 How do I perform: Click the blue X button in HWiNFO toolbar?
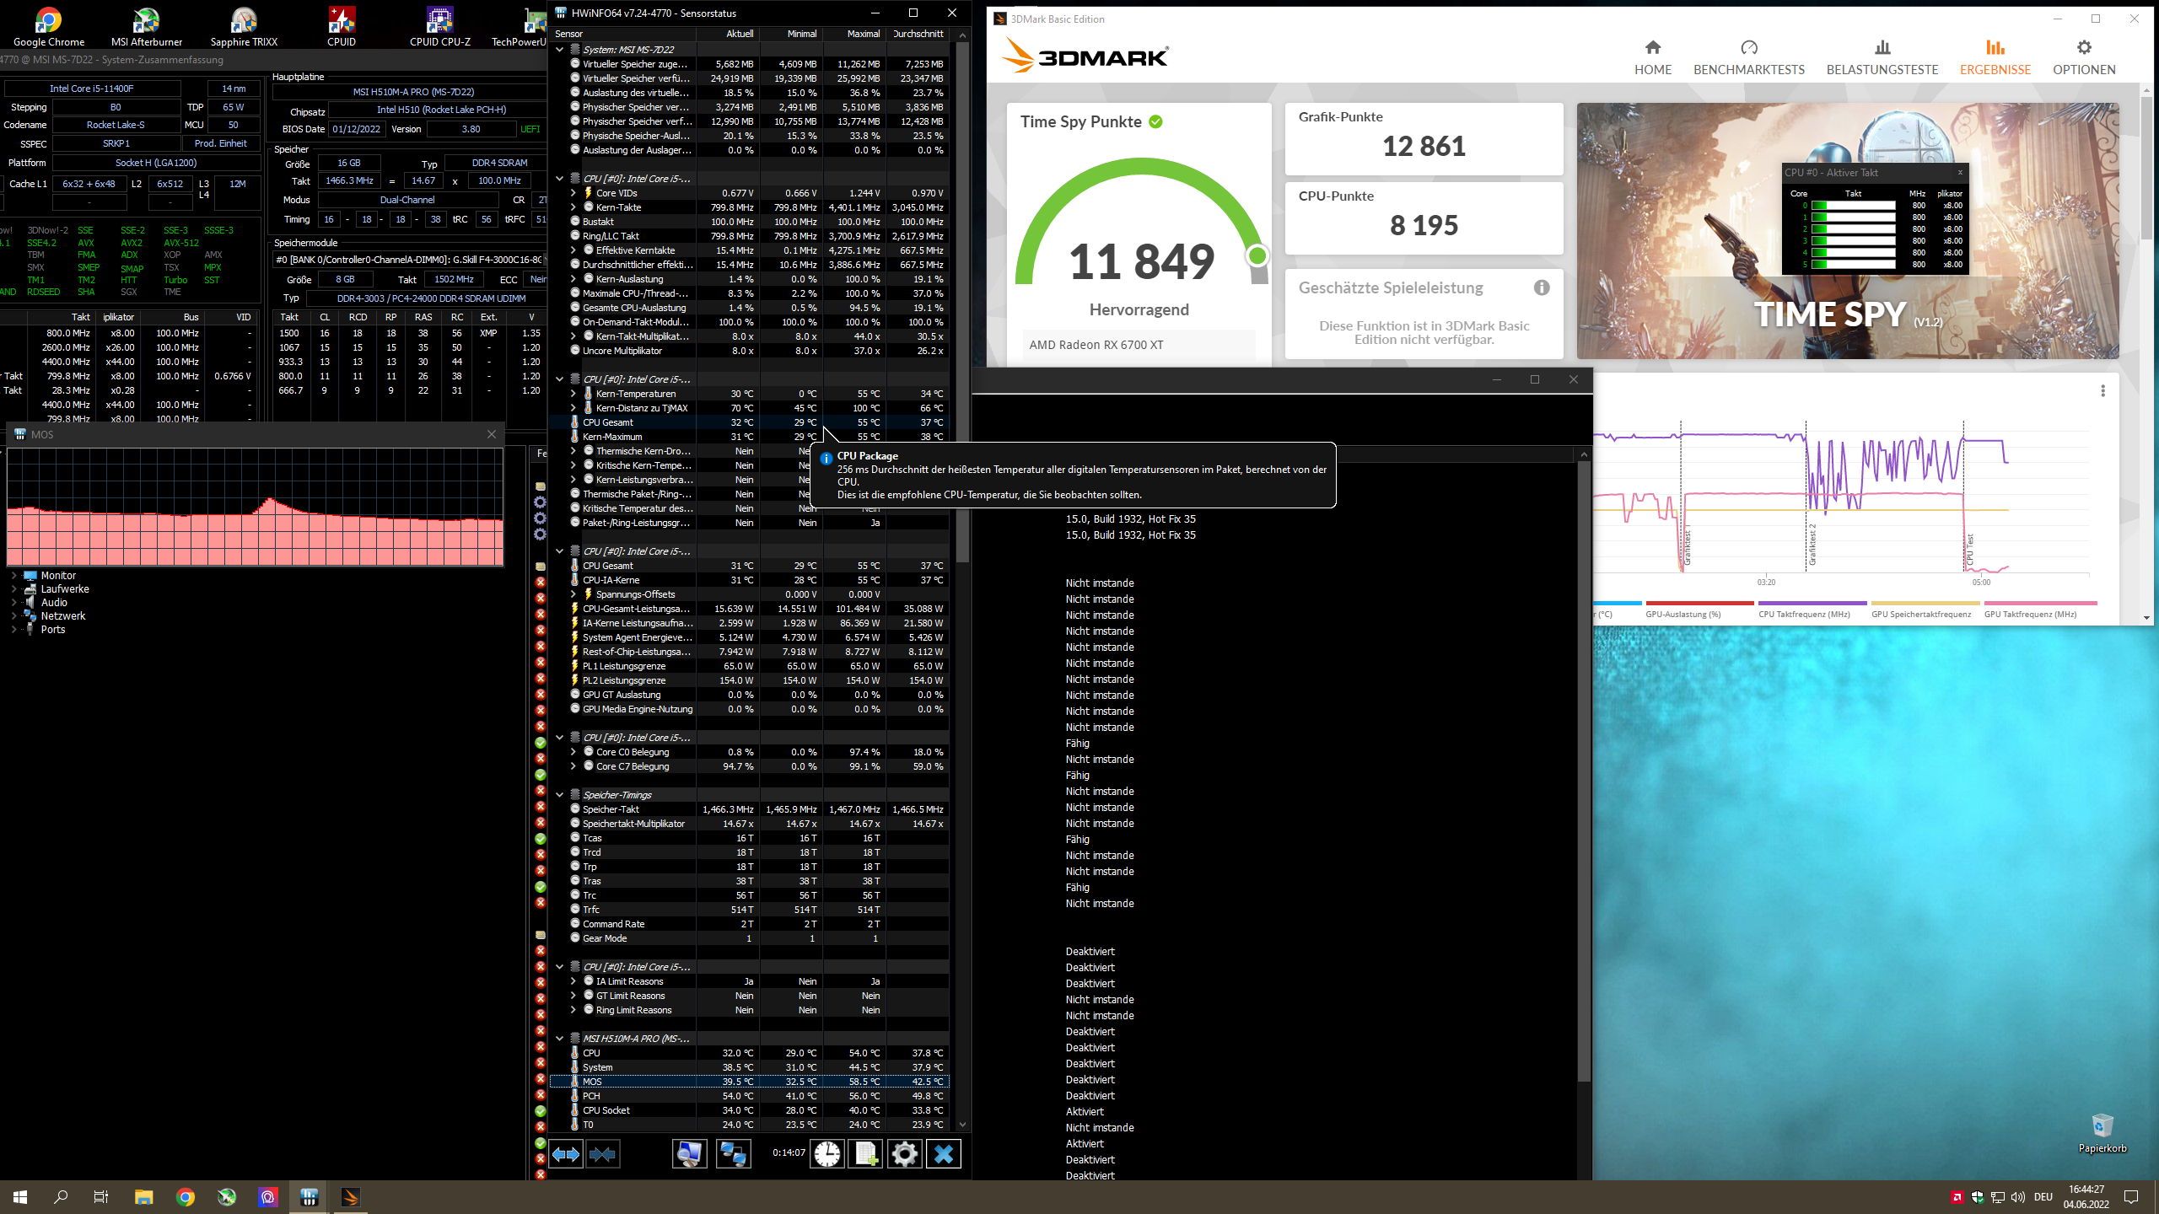(x=944, y=1154)
